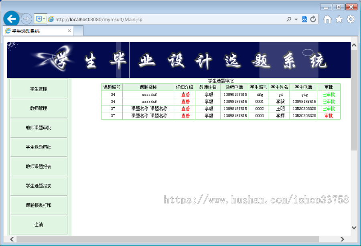Image resolution: width=361 pixels, height=246 pixels.
Task: Click the 教师电话 column header
Action: (234, 87)
